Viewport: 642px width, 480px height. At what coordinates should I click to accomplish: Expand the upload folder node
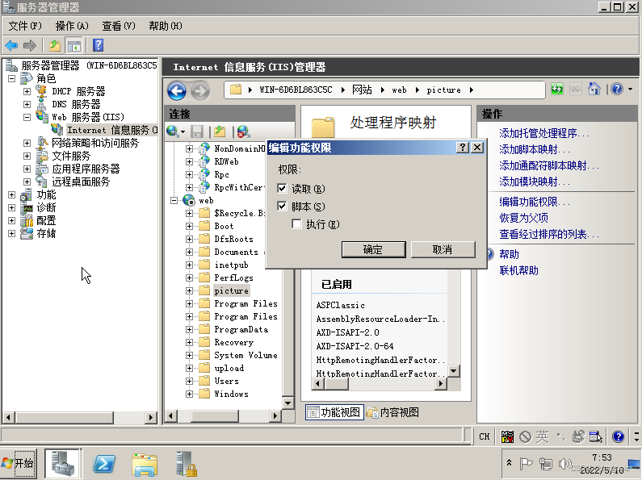189,368
